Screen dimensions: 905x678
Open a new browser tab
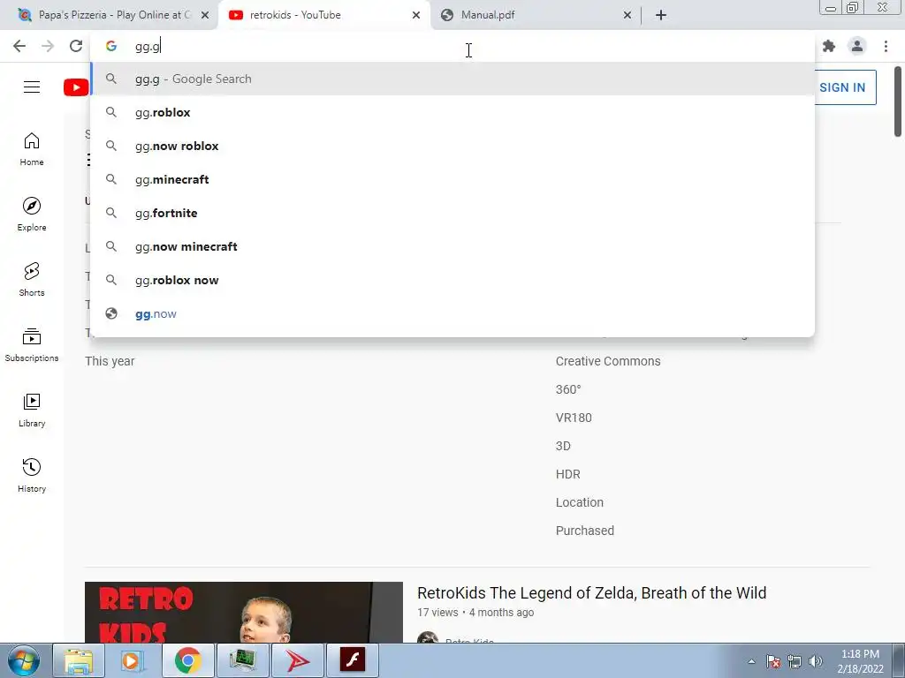pos(661,15)
